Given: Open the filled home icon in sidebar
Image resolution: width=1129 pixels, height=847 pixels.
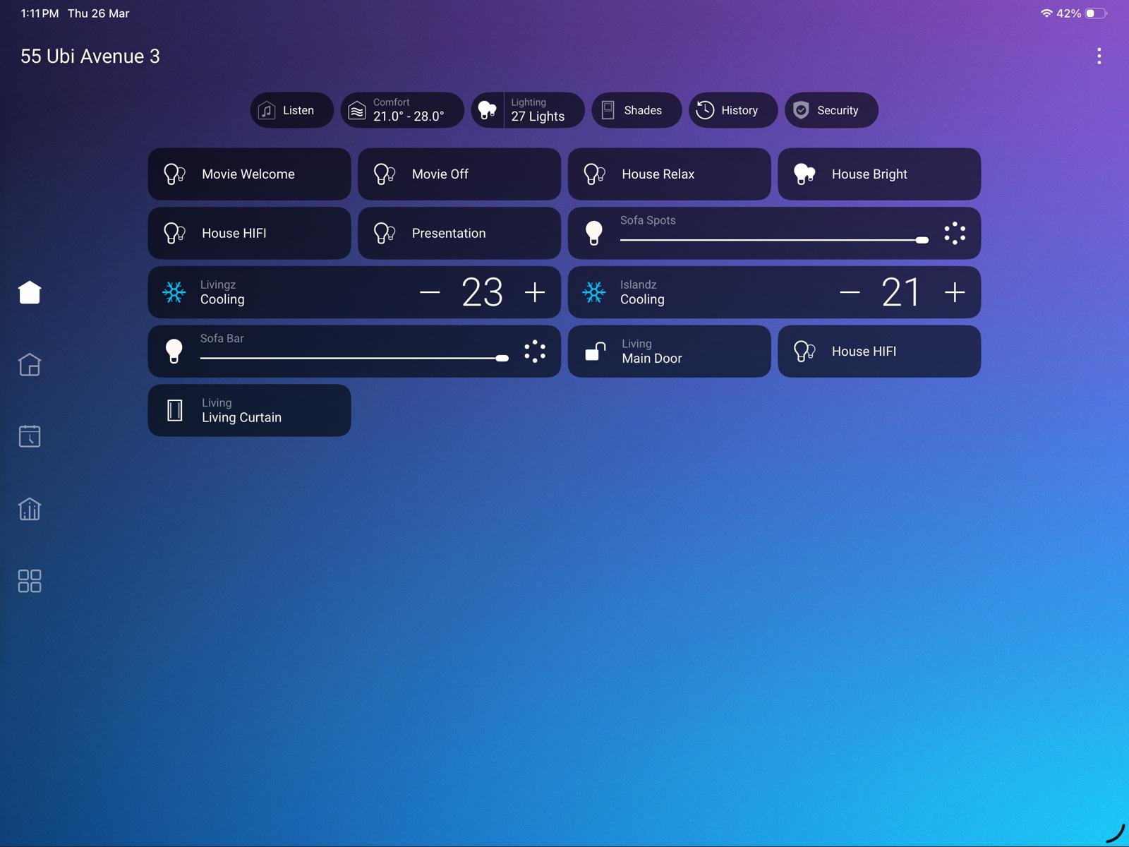Looking at the screenshot, I should click(30, 292).
